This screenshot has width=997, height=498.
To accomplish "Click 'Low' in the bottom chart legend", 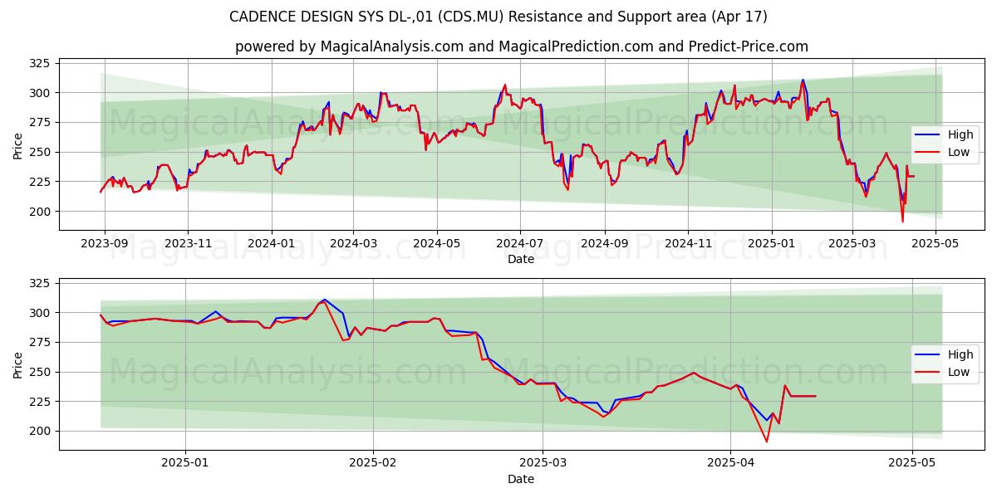I will [x=959, y=372].
